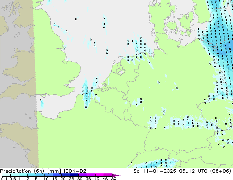Select the 30–35 mm purple legend swatch
Viewport: 233px width, 180px height.
coord(83,175)
